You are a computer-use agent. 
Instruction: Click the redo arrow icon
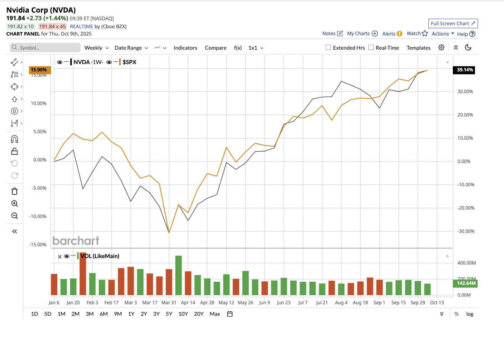[15, 176]
